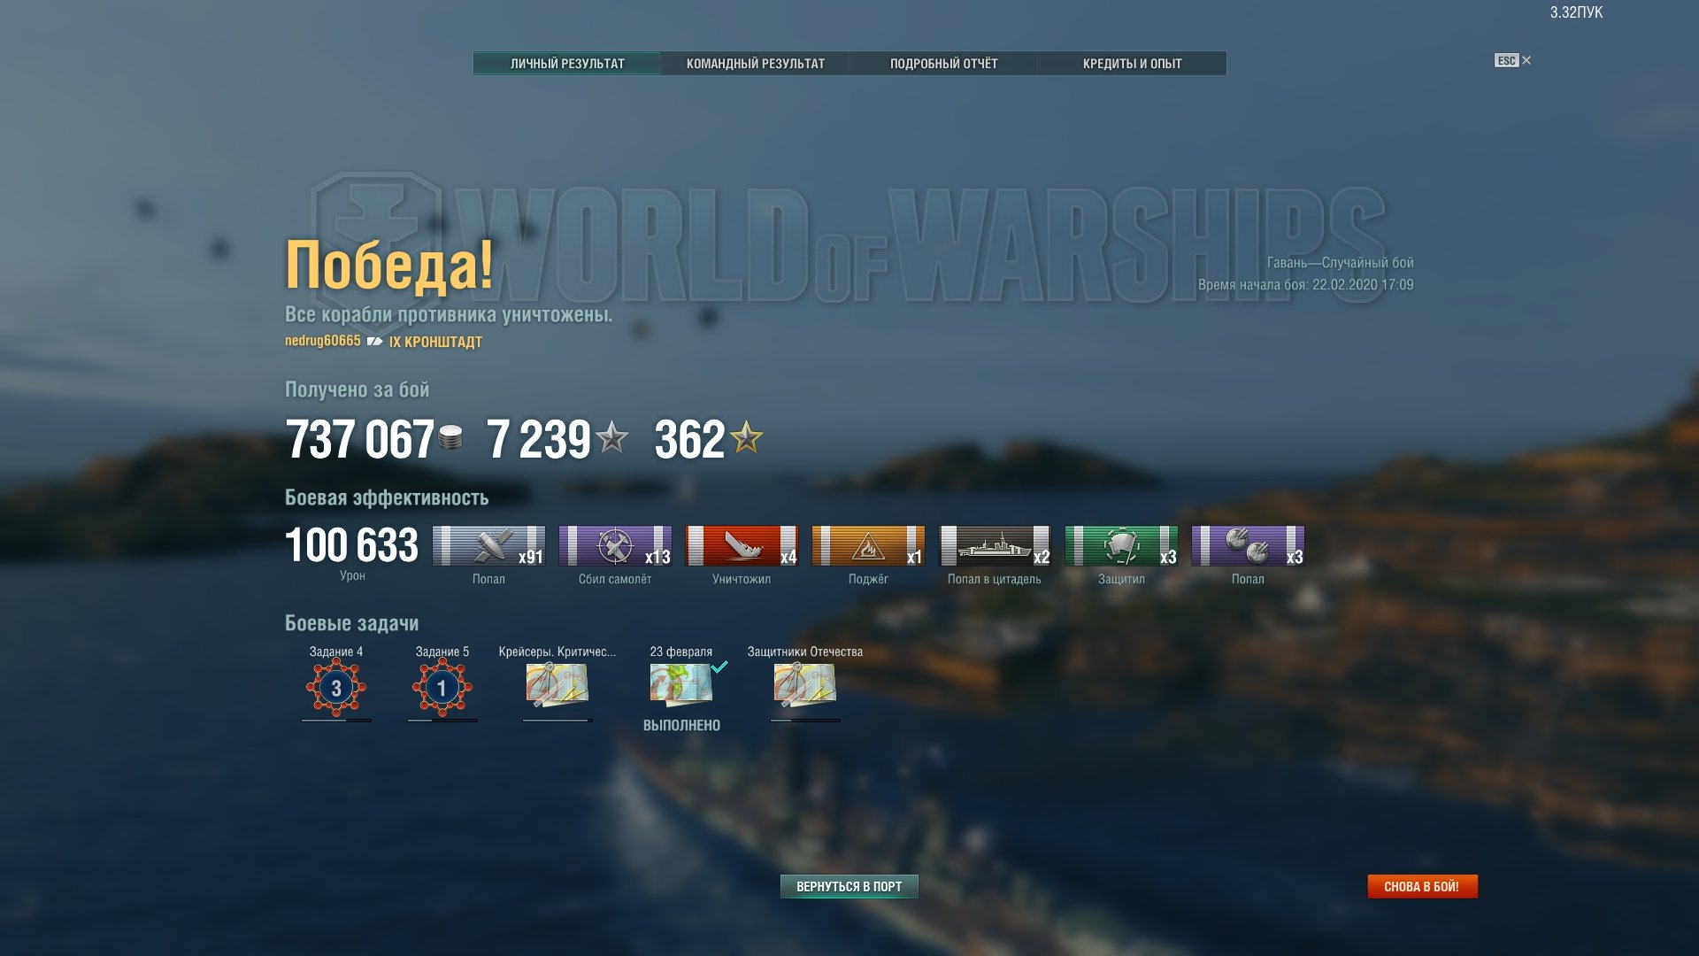Click the secondary 'Попал' x3 purple ribbon

[x=1248, y=546]
